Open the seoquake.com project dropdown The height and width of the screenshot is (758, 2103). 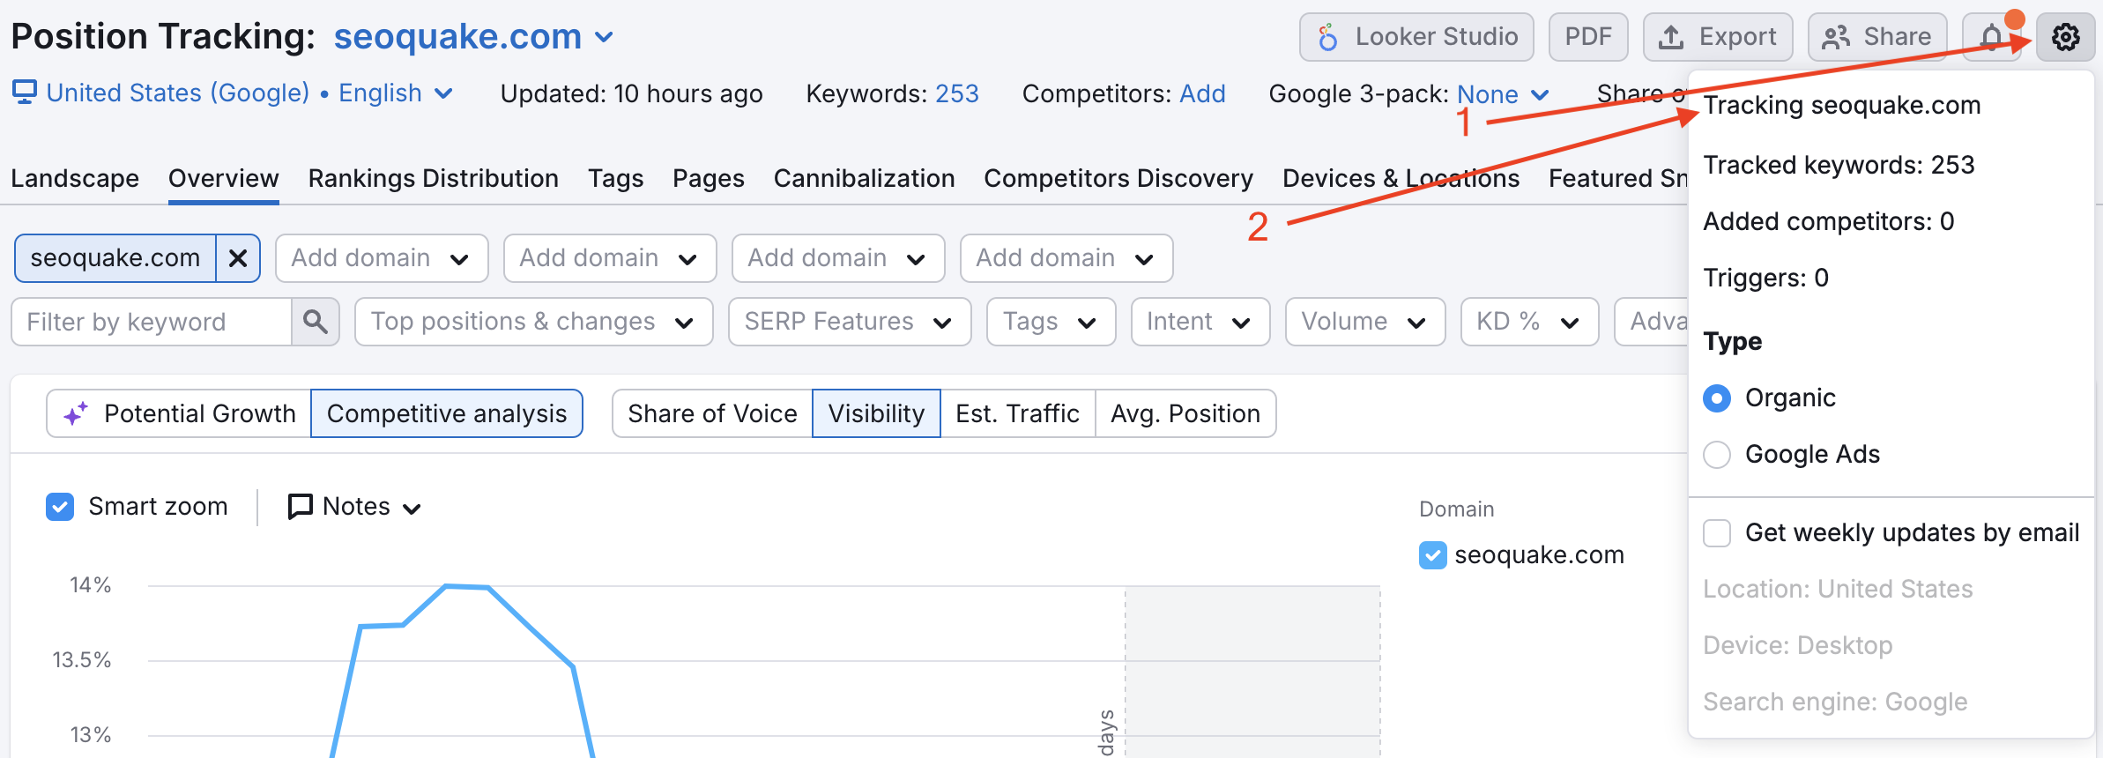(x=473, y=37)
